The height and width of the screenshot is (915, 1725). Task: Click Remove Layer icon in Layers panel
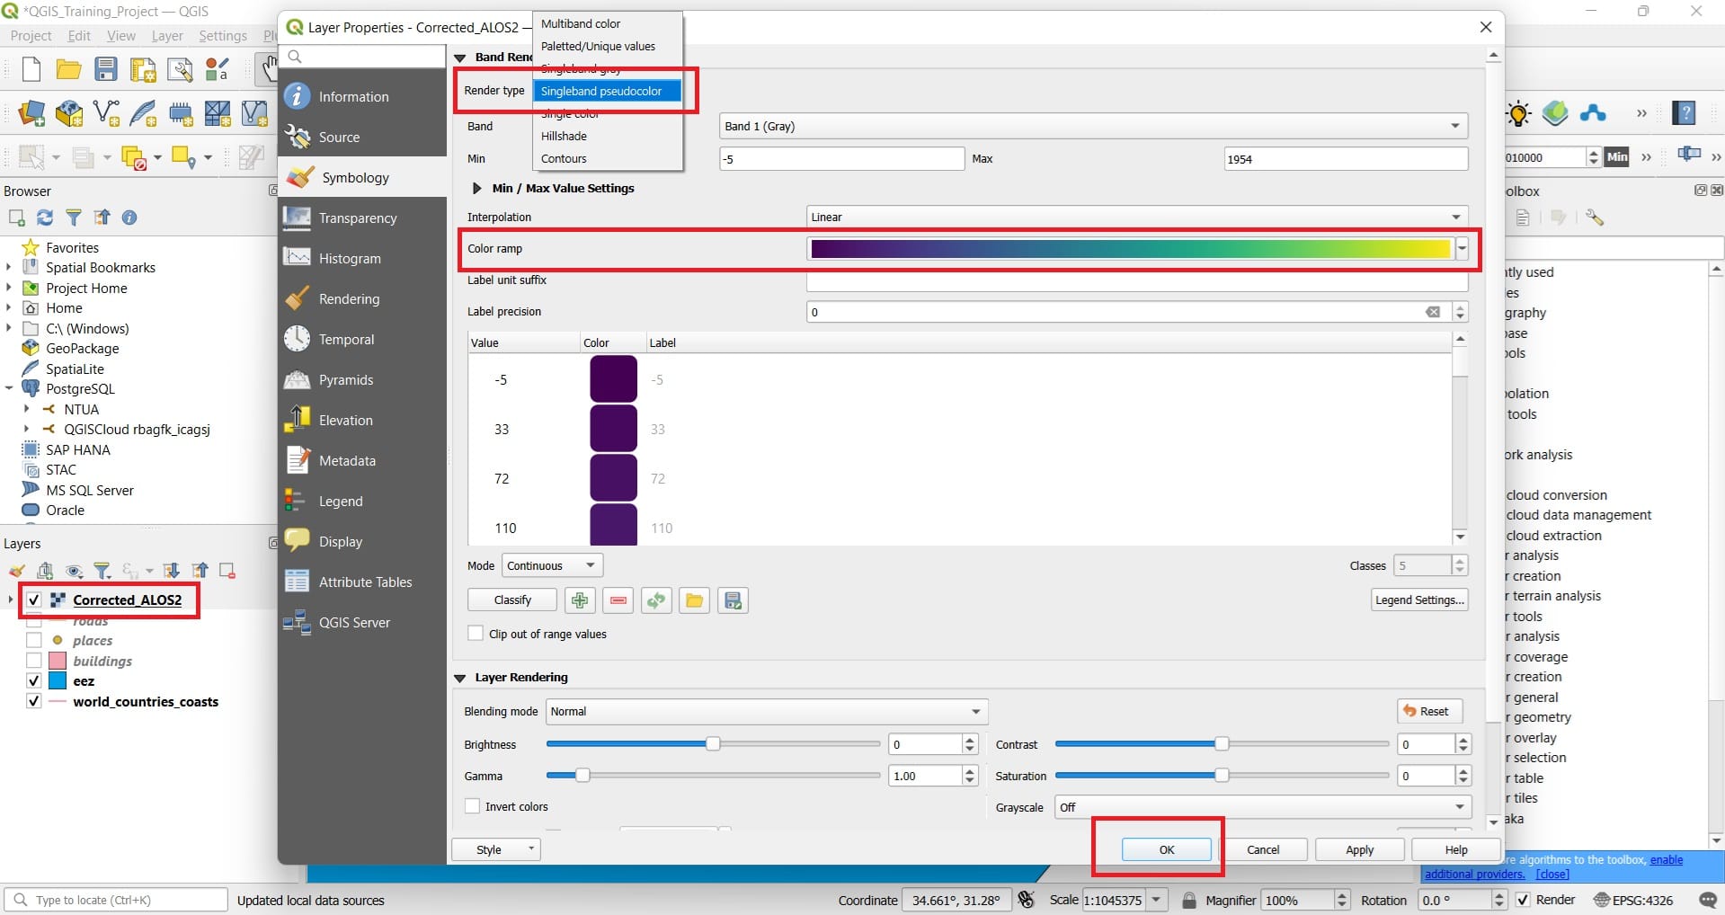(x=227, y=571)
